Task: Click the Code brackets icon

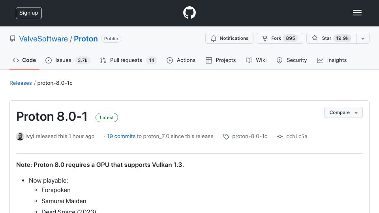Action: tap(16, 60)
